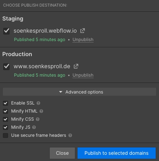159x161 pixels.
Task: Click help icon for secure frame headers
Action: 70,135
